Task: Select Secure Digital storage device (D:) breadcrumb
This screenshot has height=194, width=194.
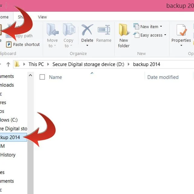Action: point(88,64)
